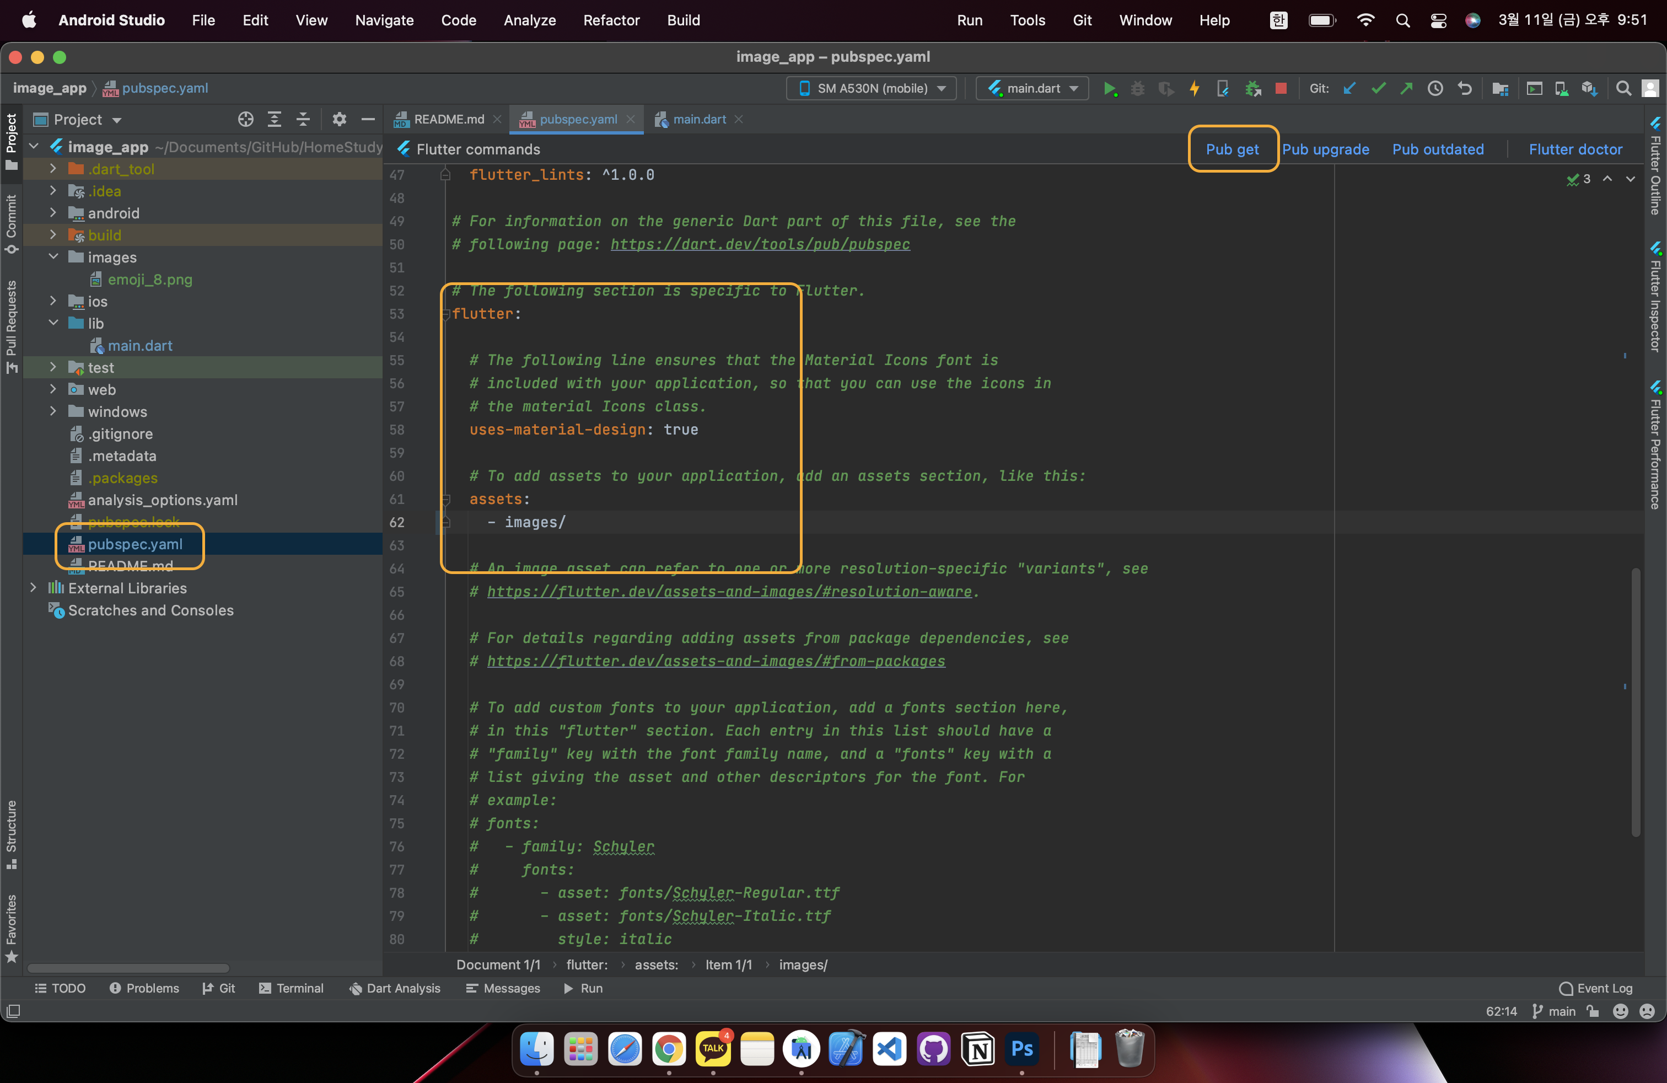Click the Git commit checkmark icon
Screen dimensions: 1667x1083
[1378, 88]
